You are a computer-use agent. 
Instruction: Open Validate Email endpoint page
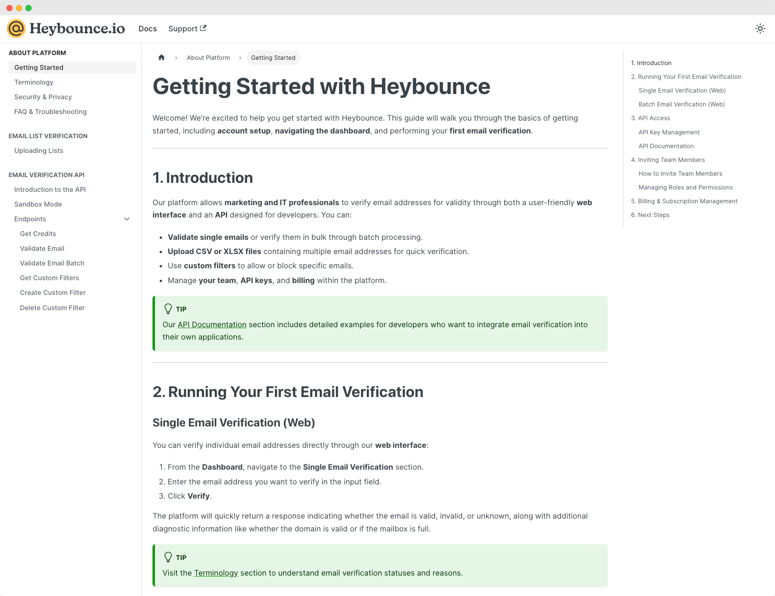[x=42, y=248]
